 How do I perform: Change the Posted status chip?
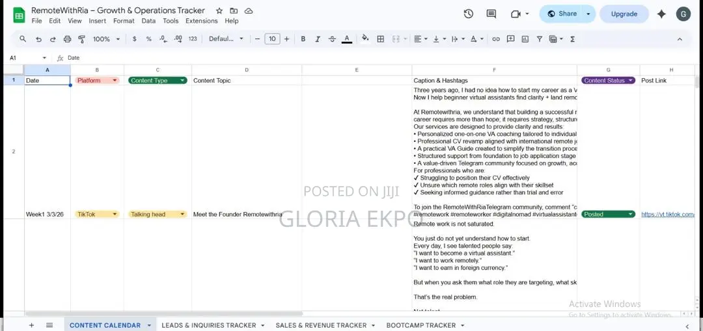tap(608, 214)
